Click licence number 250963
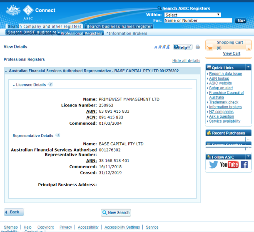Screen dimensions: 254x232 point(106,105)
